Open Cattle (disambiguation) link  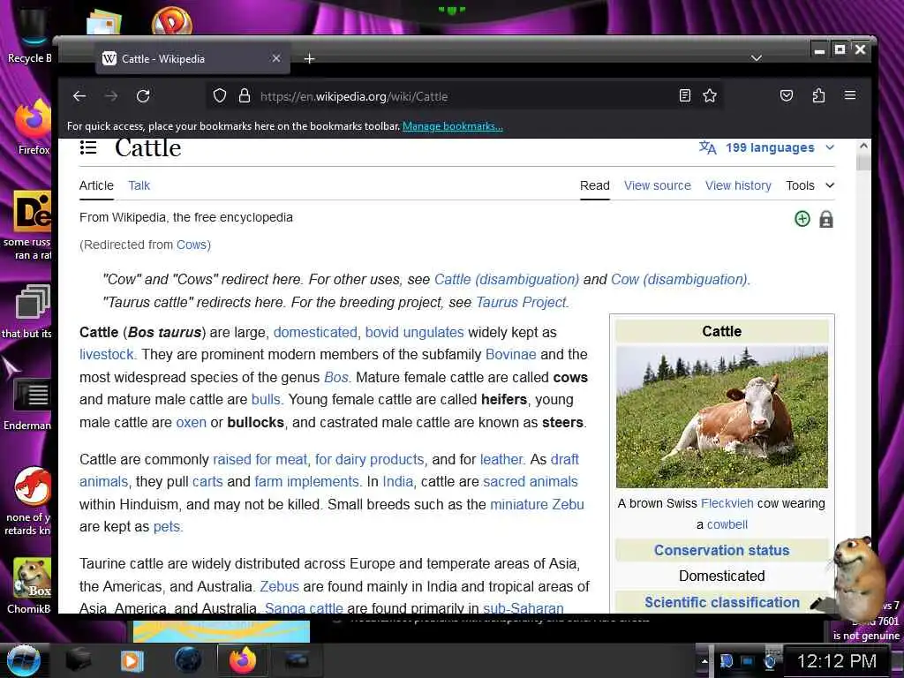click(506, 280)
